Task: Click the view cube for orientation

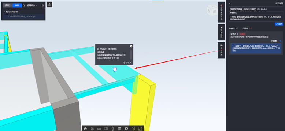Action: 212,10
